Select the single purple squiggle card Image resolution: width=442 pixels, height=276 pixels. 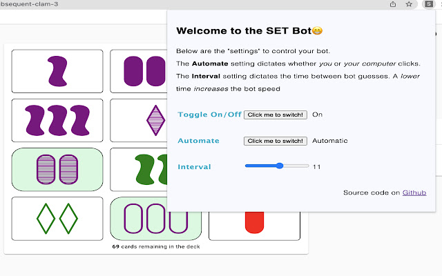point(57,71)
